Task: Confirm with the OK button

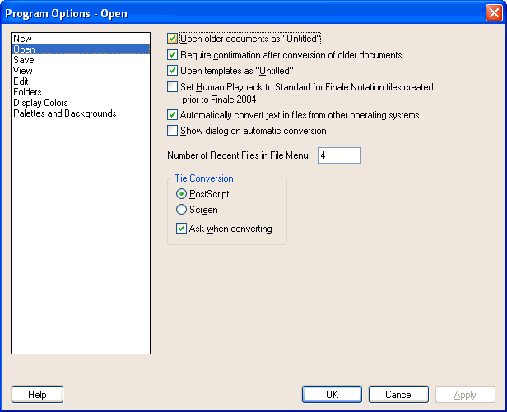Action: (332, 394)
